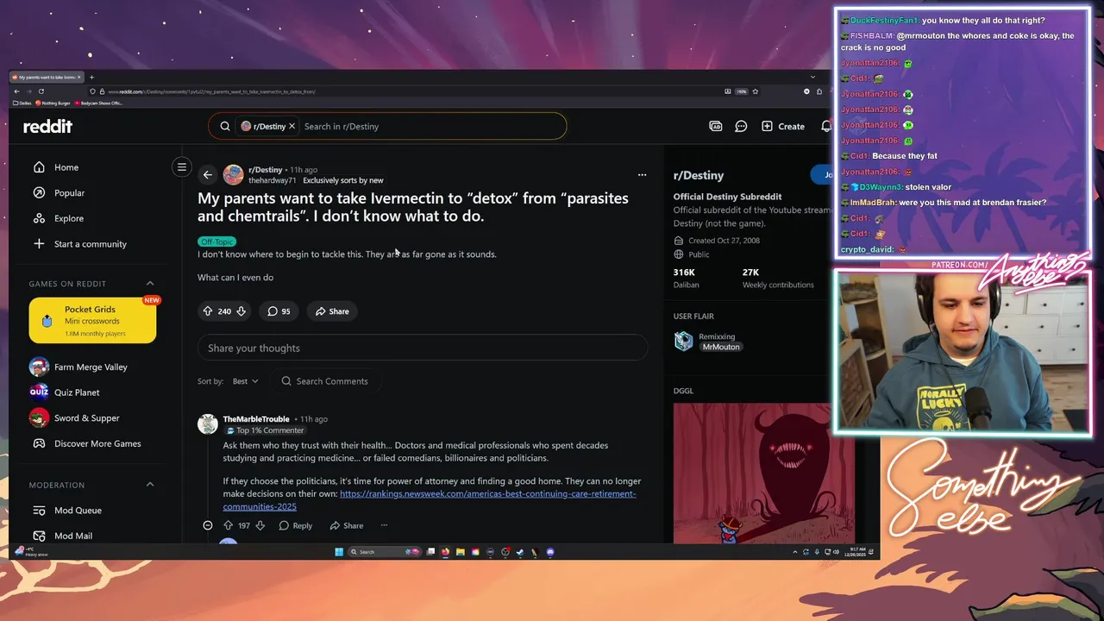Click the Off-Topic flair tag
Screen dimensions: 1104x621
216,241
